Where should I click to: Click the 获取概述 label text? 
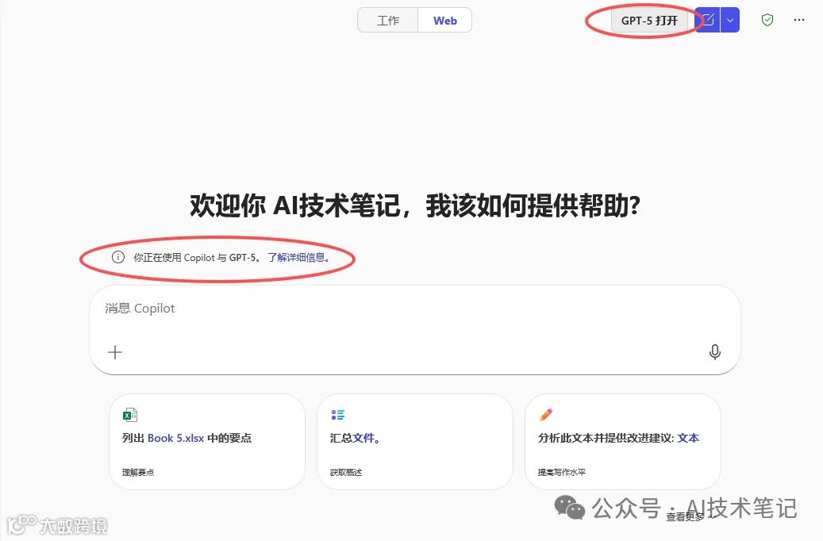(x=346, y=472)
